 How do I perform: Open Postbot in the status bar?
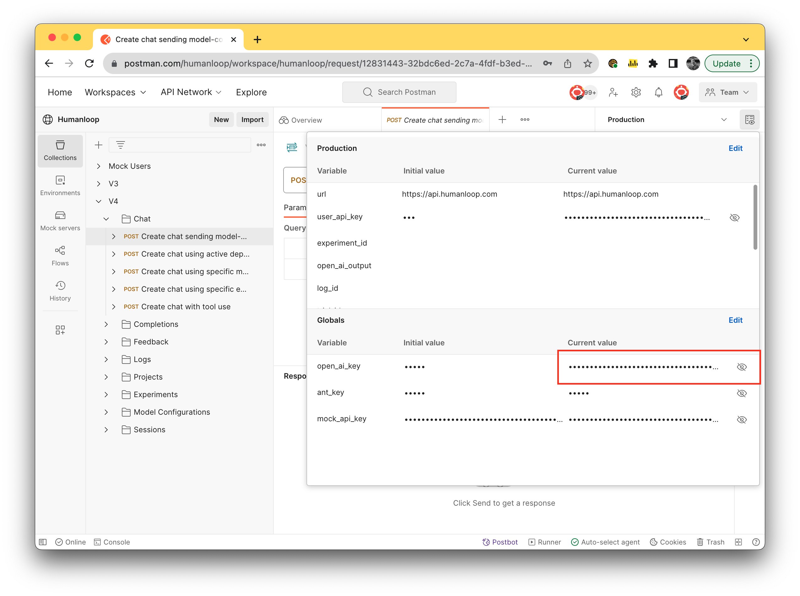pos(500,542)
